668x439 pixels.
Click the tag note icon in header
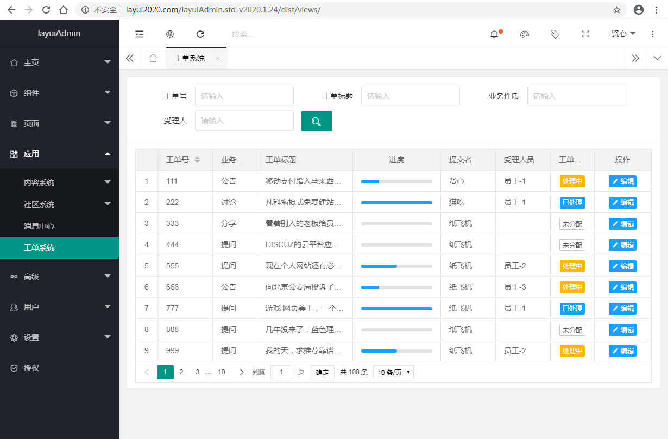click(x=555, y=34)
